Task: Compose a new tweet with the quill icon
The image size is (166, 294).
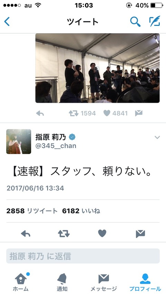Action: pyautogui.click(x=155, y=21)
